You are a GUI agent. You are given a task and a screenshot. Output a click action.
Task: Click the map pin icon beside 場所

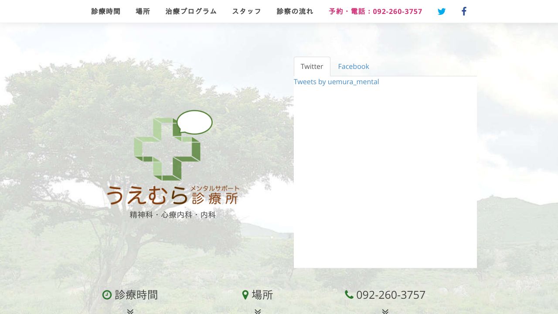tap(245, 295)
